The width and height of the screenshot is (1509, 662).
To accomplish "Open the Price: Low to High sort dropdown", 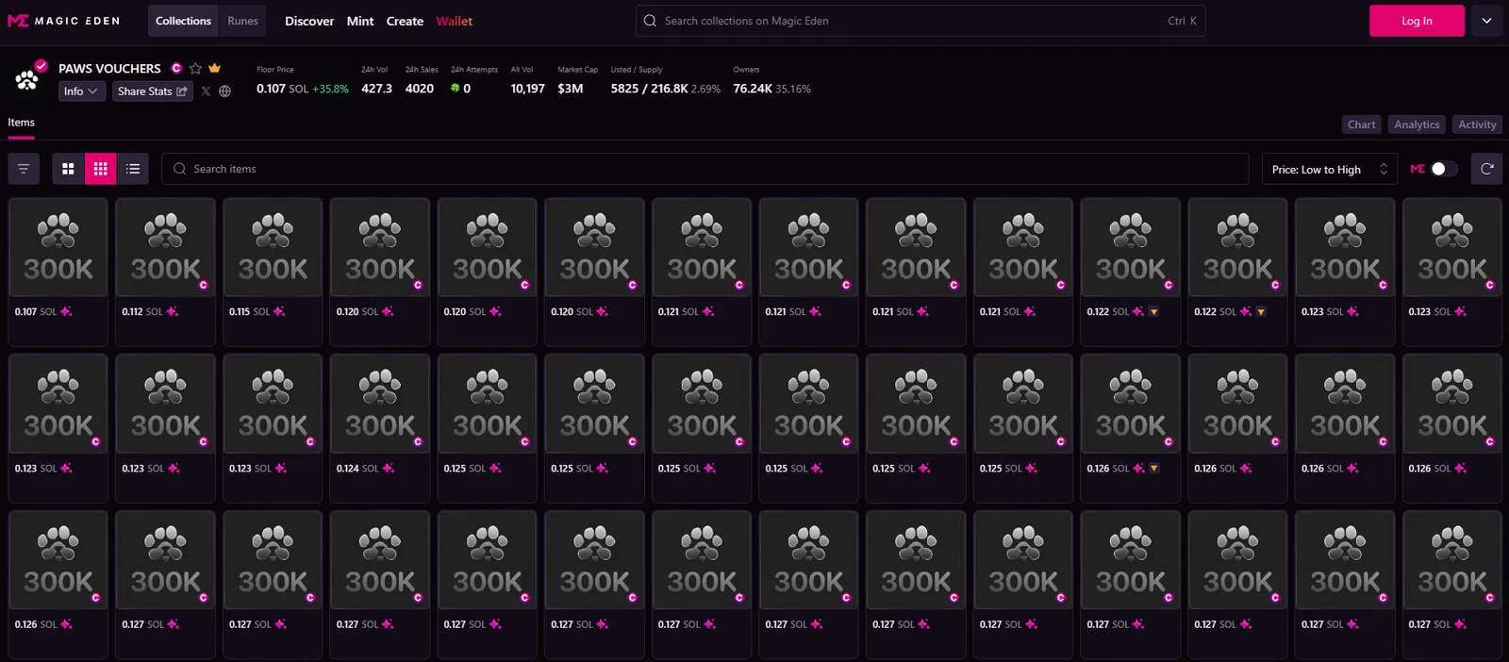I will [1330, 169].
